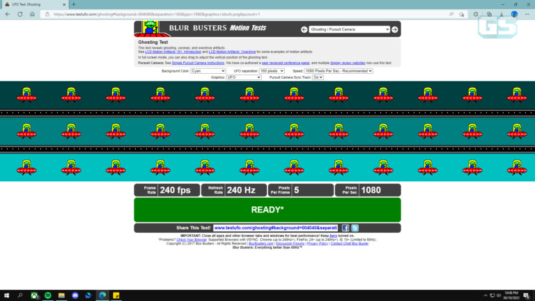Open Spotify from the taskbar

(47, 295)
